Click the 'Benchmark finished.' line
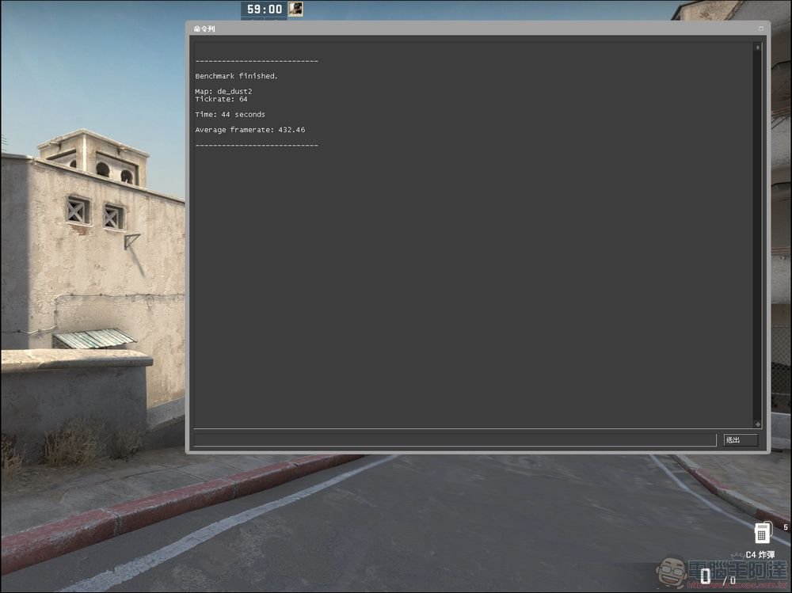792x593 pixels. (236, 76)
